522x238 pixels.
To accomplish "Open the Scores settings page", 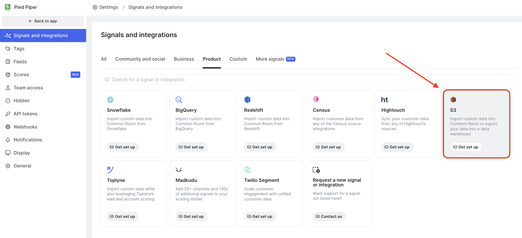I will (43, 75).
